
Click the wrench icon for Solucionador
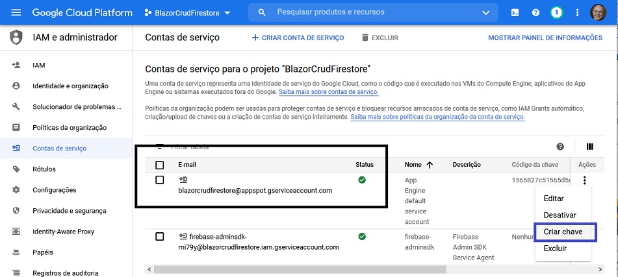pos(16,106)
